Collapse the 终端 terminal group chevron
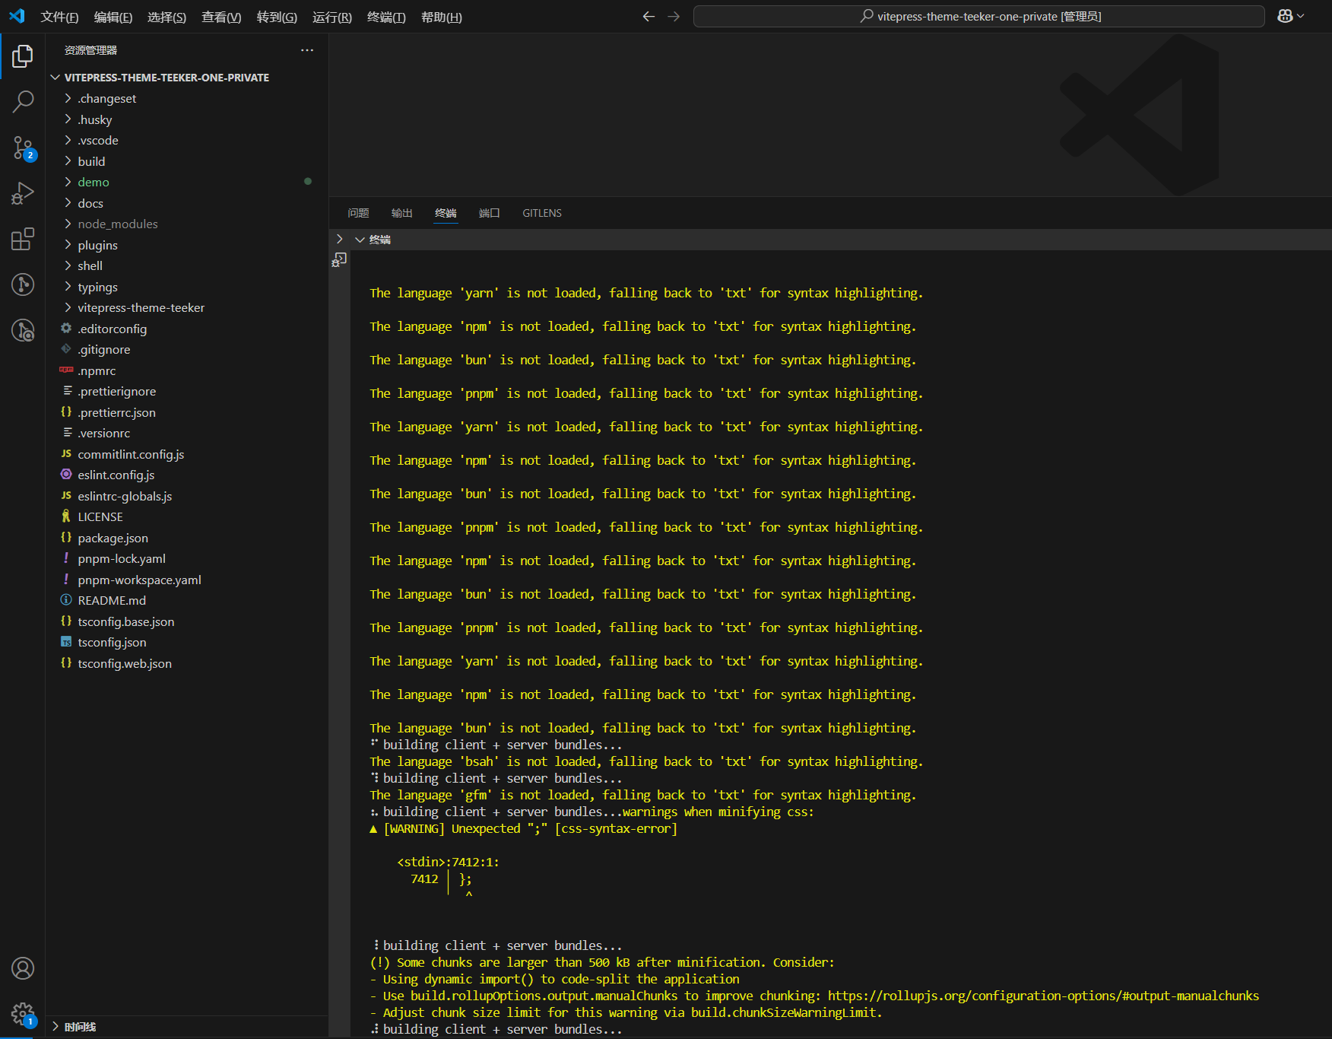Screen dimensions: 1332x1039 360,240
